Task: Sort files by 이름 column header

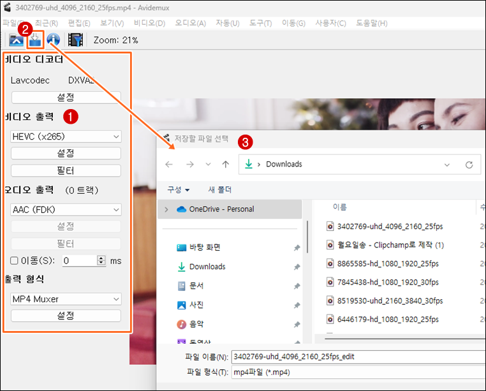Action: 340,207
